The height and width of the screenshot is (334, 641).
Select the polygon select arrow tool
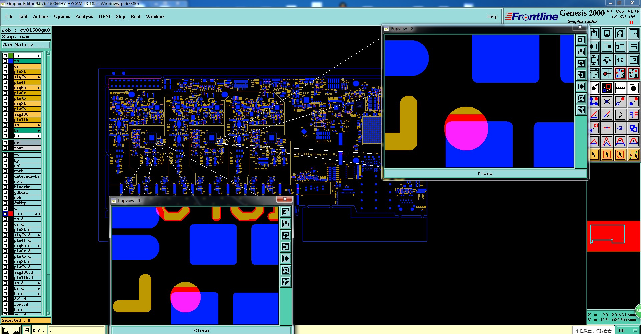(620, 154)
